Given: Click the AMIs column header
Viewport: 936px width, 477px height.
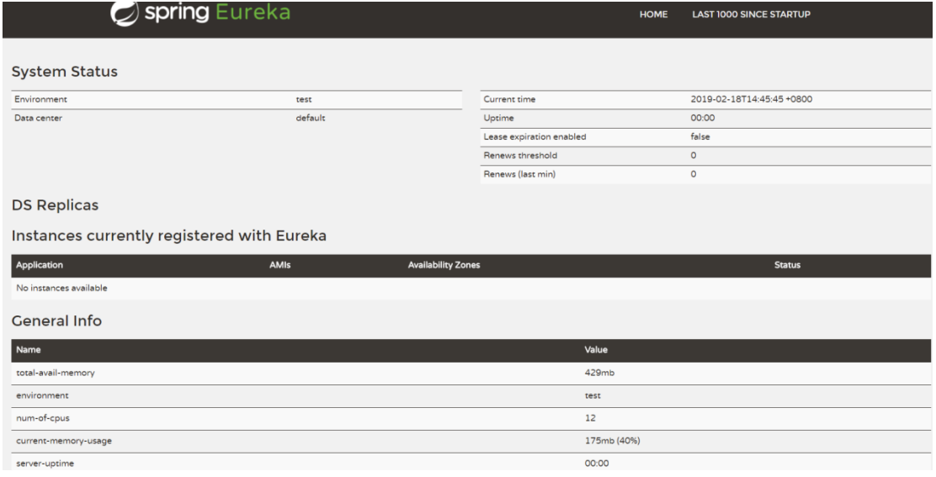Looking at the screenshot, I should point(280,265).
